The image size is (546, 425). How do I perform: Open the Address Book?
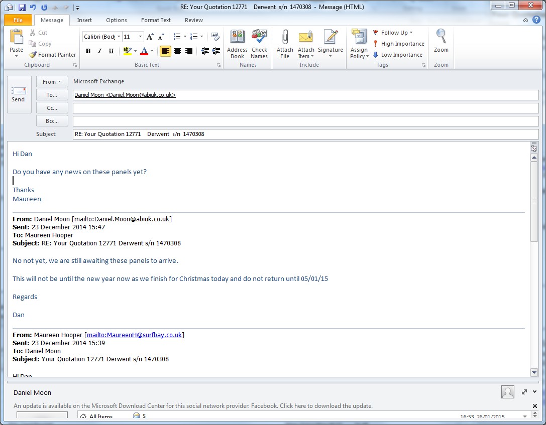(x=237, y=38)
